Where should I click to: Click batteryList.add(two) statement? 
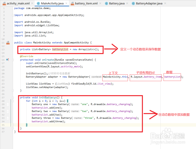(x=47, y=115)
